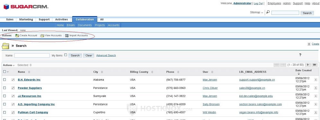Click the global Search button at top
The width and height of the screenshot is (320, 120).
tap(307, 13)
